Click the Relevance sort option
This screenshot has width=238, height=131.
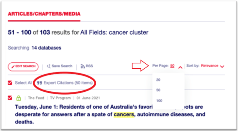[x=210, y=65]
